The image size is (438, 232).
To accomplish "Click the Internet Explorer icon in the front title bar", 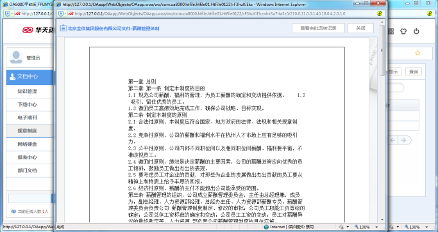I will 59,4.
